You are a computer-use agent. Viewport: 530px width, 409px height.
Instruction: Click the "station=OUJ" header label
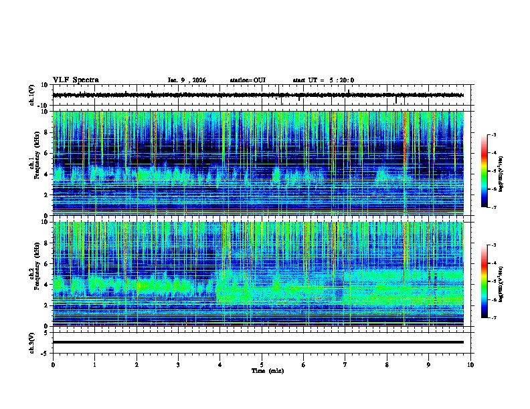[x=248, y=80]
